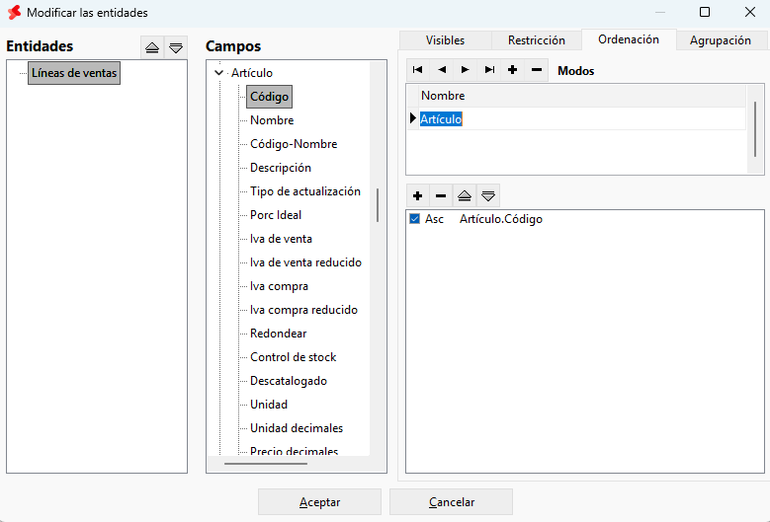Add a new mode in Modos toolbar

(x=513, y=70)
